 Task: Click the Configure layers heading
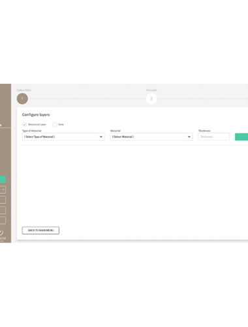point(36,114)
